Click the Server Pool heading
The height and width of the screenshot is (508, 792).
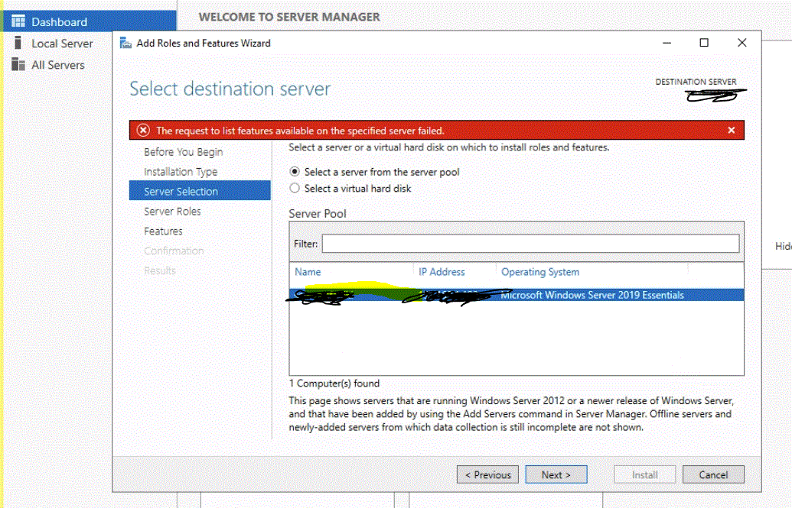click(x=318, y=213)
